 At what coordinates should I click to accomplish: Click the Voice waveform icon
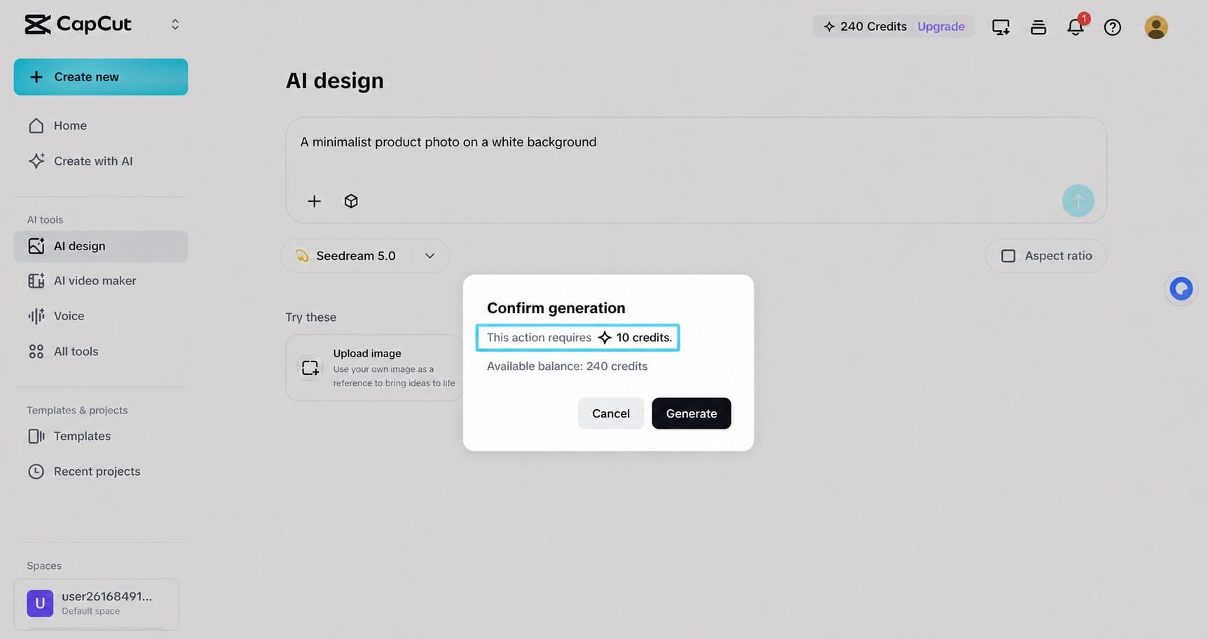36,316
